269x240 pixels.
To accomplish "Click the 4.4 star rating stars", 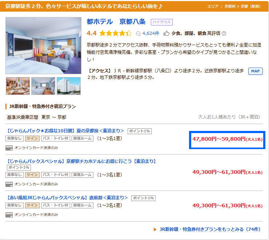I will (116, 33).
